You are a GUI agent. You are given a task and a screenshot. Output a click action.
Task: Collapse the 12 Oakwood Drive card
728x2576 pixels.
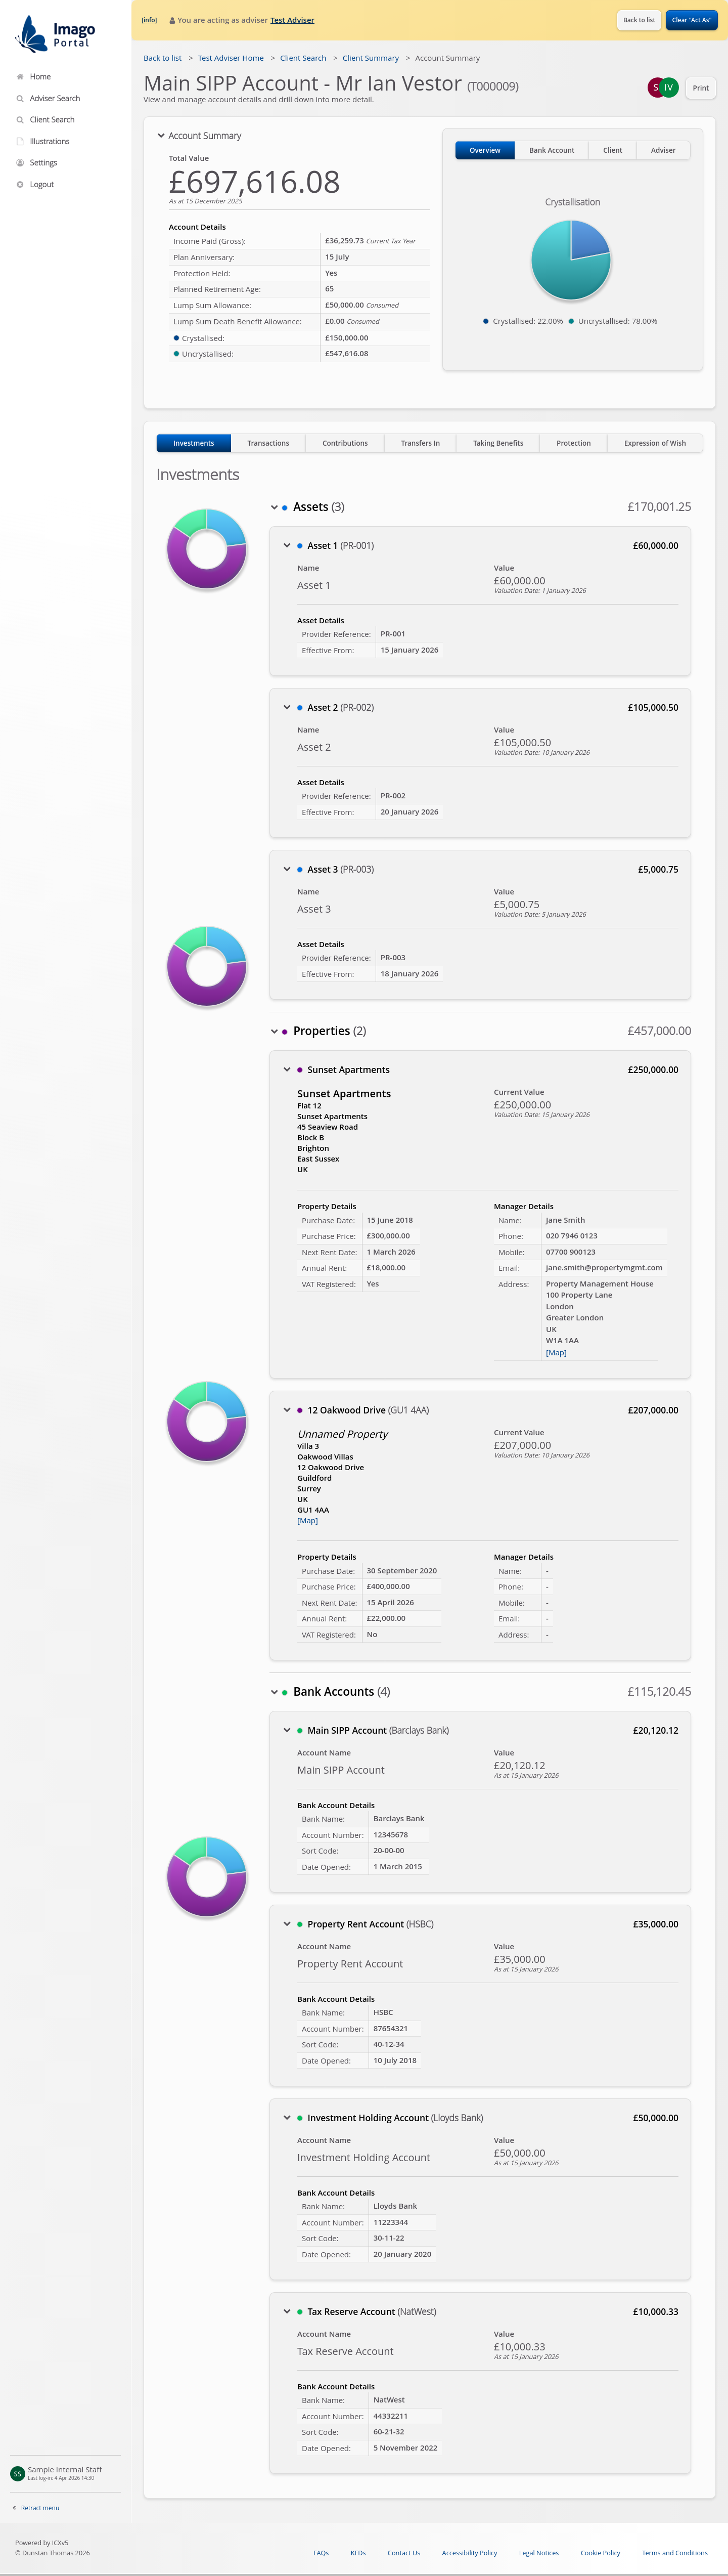pyautogui.click(x=287, y=1411)
